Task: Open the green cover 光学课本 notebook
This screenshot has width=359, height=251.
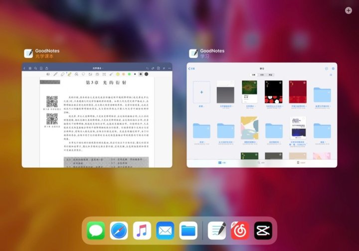Action: (250, 92)
